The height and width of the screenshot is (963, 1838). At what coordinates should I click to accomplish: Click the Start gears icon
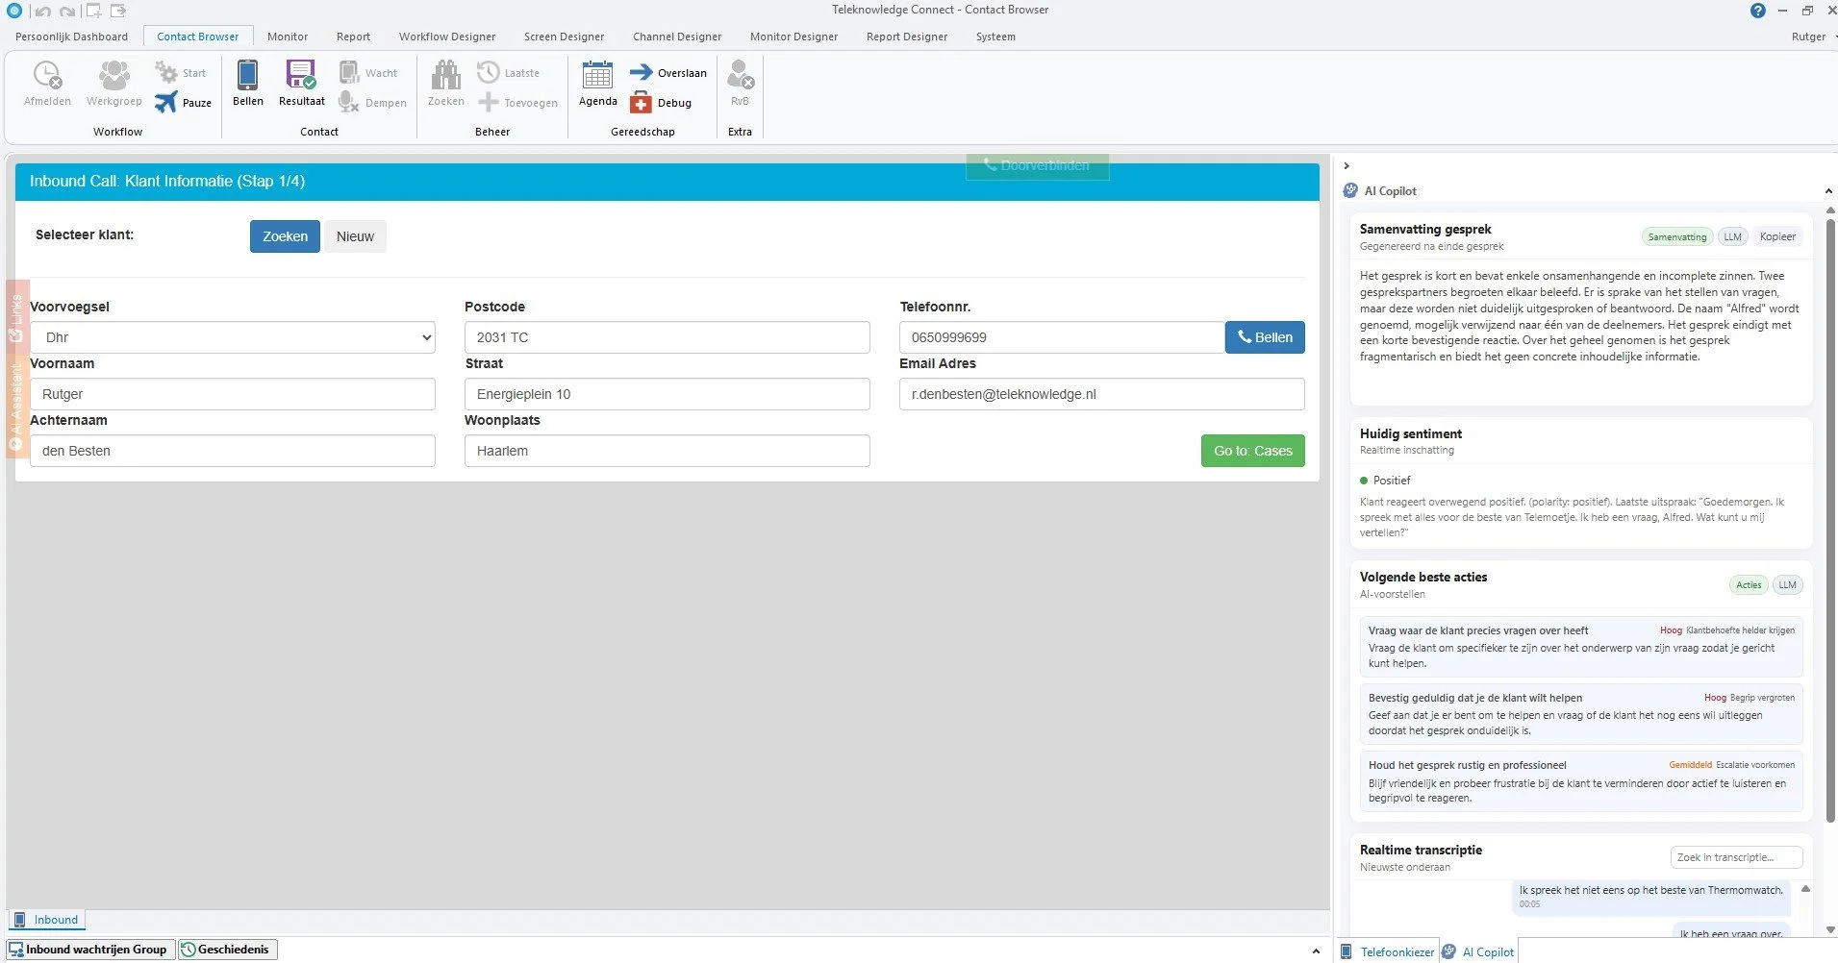click(x=166, y=72)
